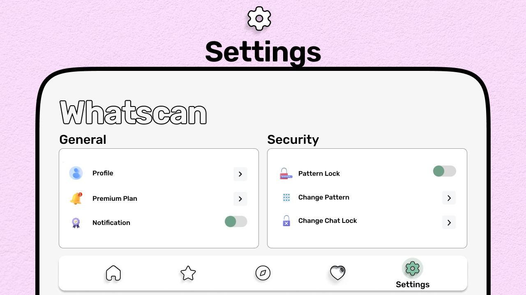The image size is (526, 295).
Task: Select the Settings tab in bottom bar
Action: [x=413, y=274]
